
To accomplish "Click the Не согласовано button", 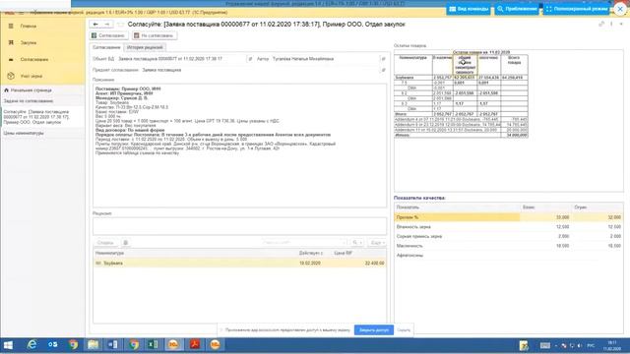I will coord(155,35).
